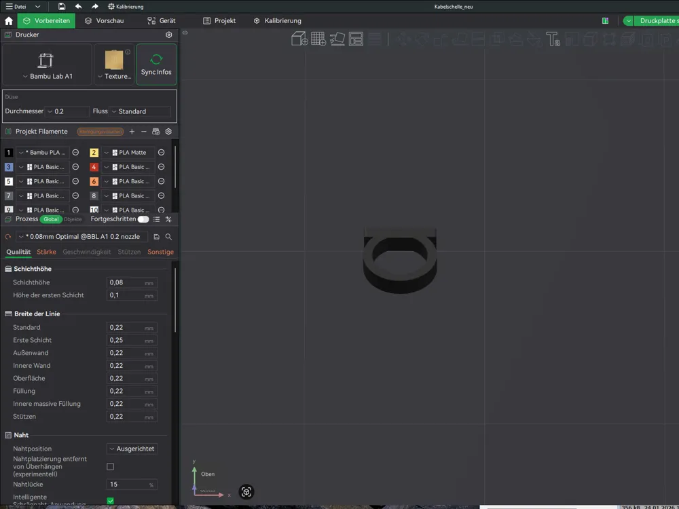Click the save project floppy icon

[62, 7]
